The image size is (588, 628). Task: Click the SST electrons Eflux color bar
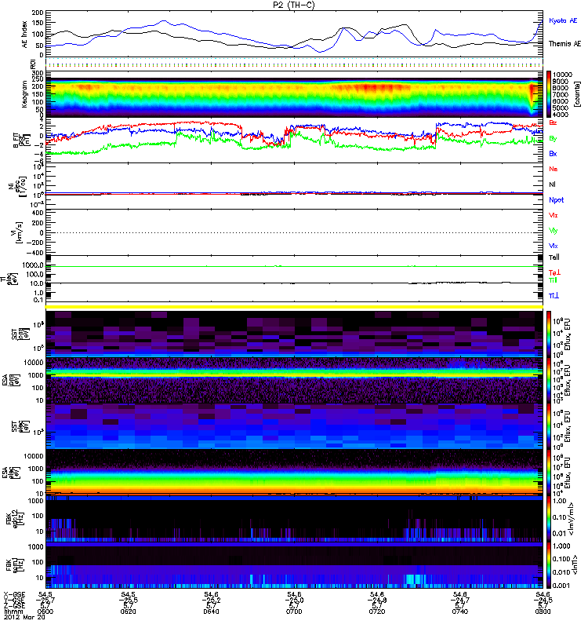[x=549, y=425]
